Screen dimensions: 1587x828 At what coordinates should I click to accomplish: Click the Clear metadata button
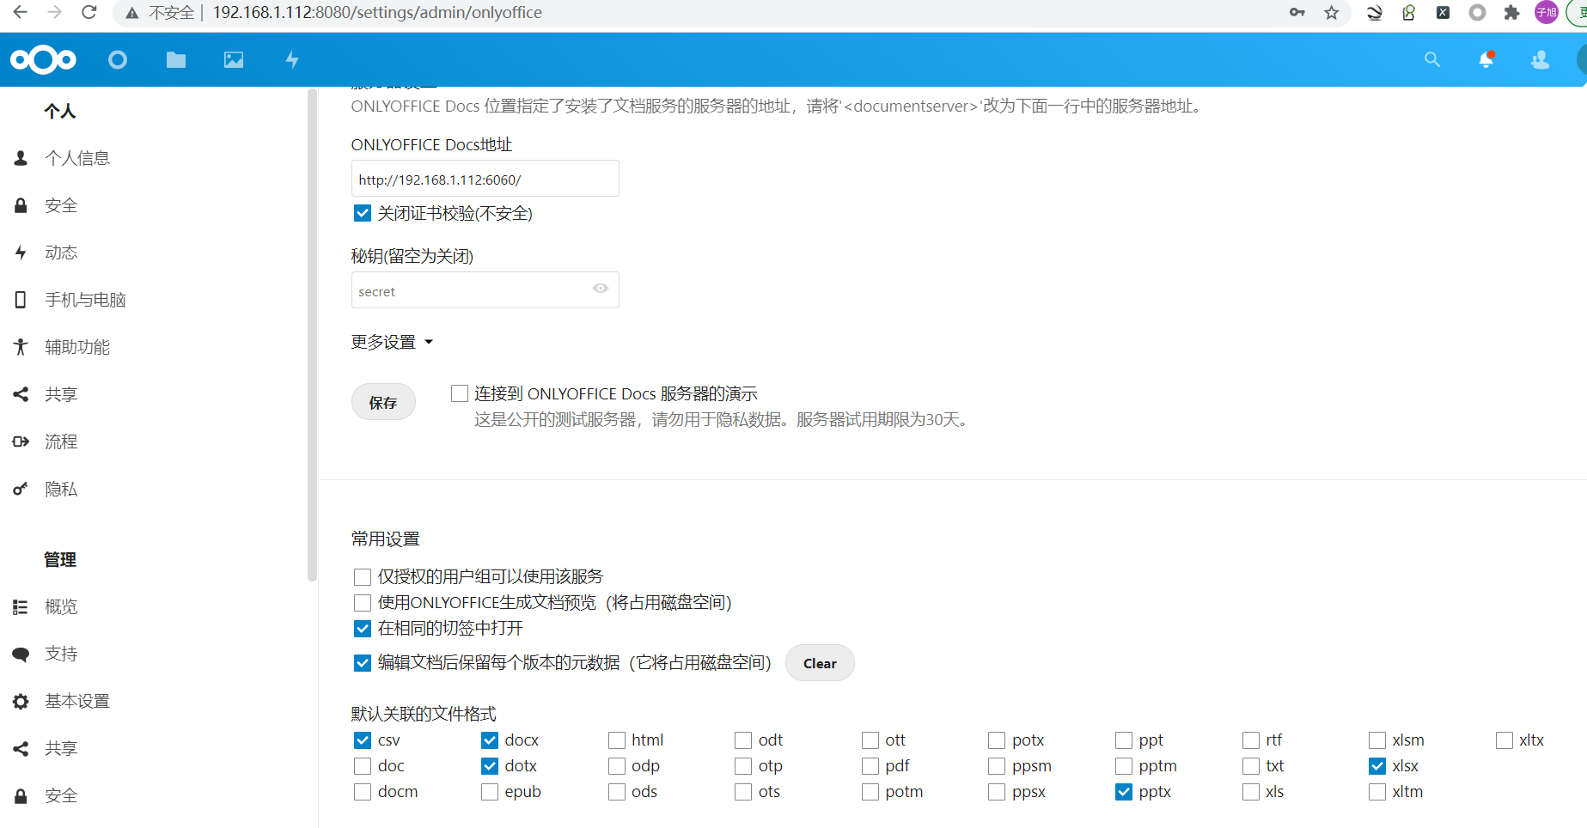tap(819, 662)
